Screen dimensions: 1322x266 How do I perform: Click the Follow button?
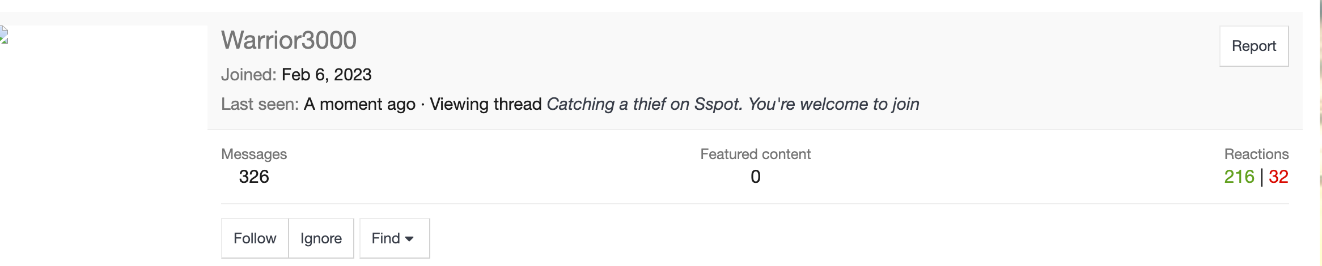coord(255,238)
